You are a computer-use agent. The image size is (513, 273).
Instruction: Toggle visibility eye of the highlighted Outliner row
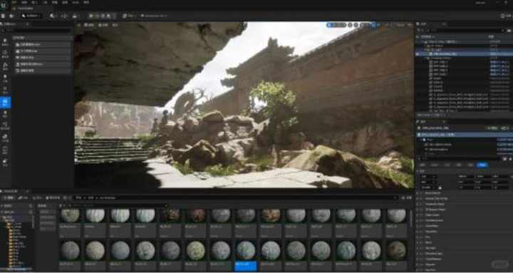418,53
